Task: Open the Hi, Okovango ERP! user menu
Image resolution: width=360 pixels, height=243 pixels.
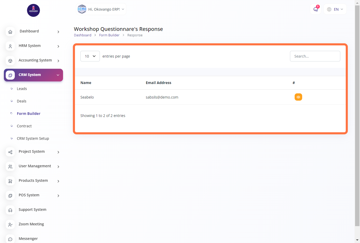Action: (x=101, y=9)
